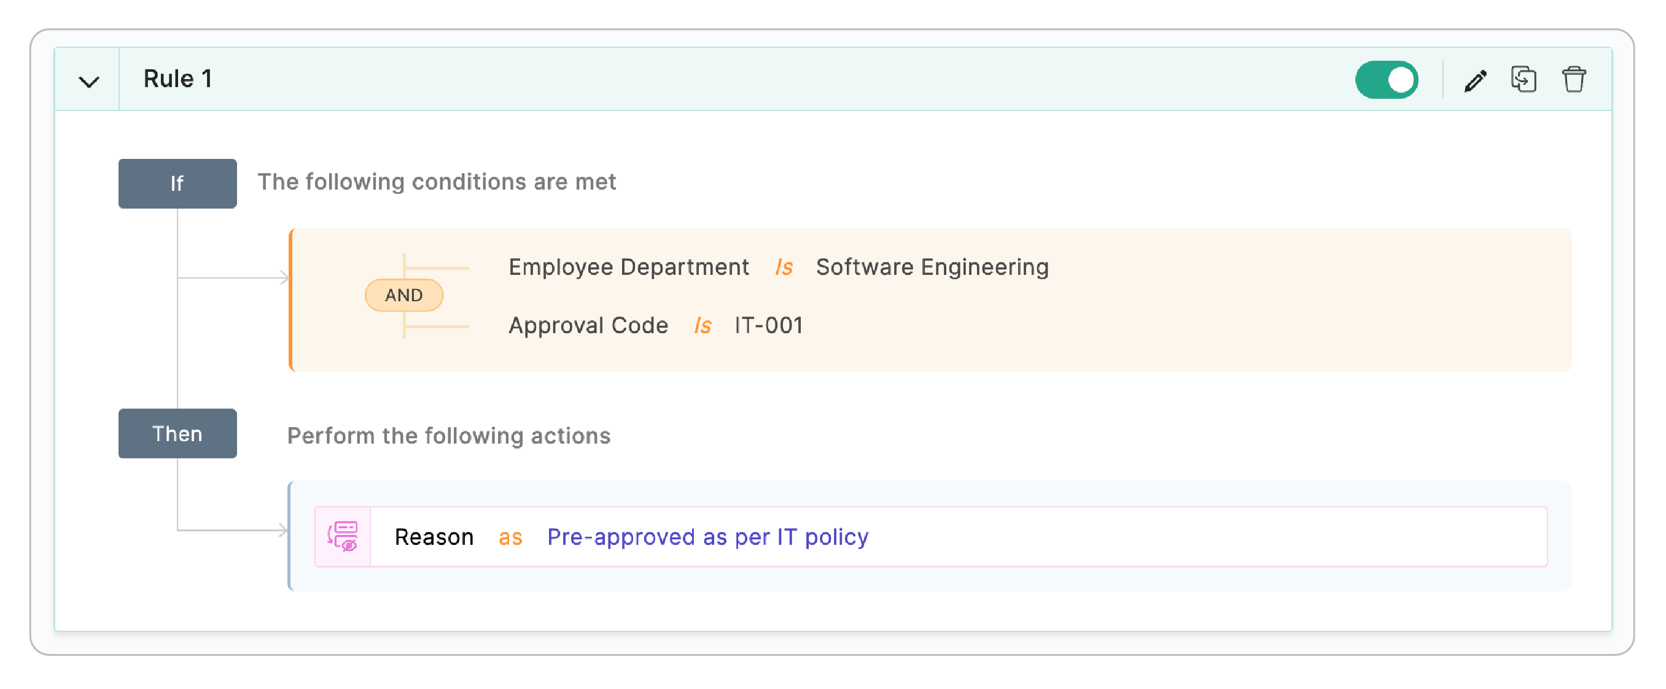Click the Is operator after Employee Department
Image resolution: width=1666 pixels, height=689 pixels.
click(x=784, y=267)
